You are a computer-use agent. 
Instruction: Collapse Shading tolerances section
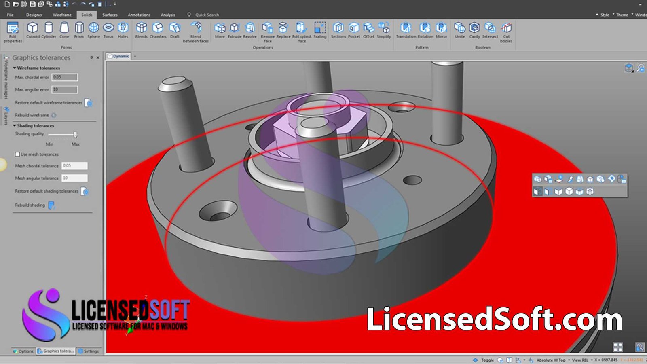tap(15, 126)
